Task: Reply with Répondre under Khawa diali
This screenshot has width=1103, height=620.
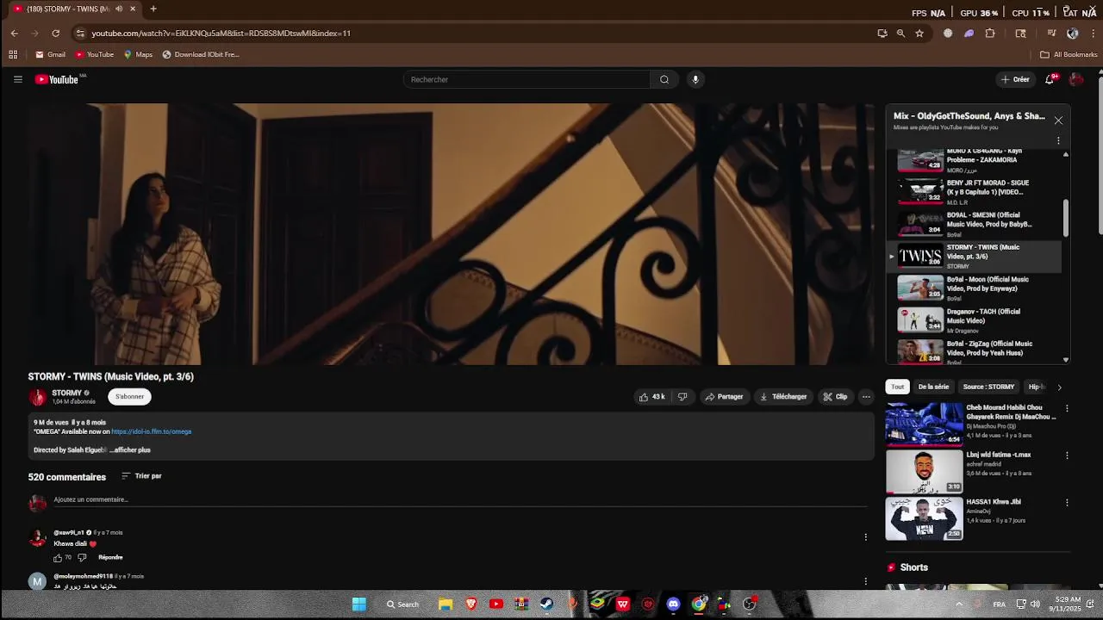Action: pos(111,558)
